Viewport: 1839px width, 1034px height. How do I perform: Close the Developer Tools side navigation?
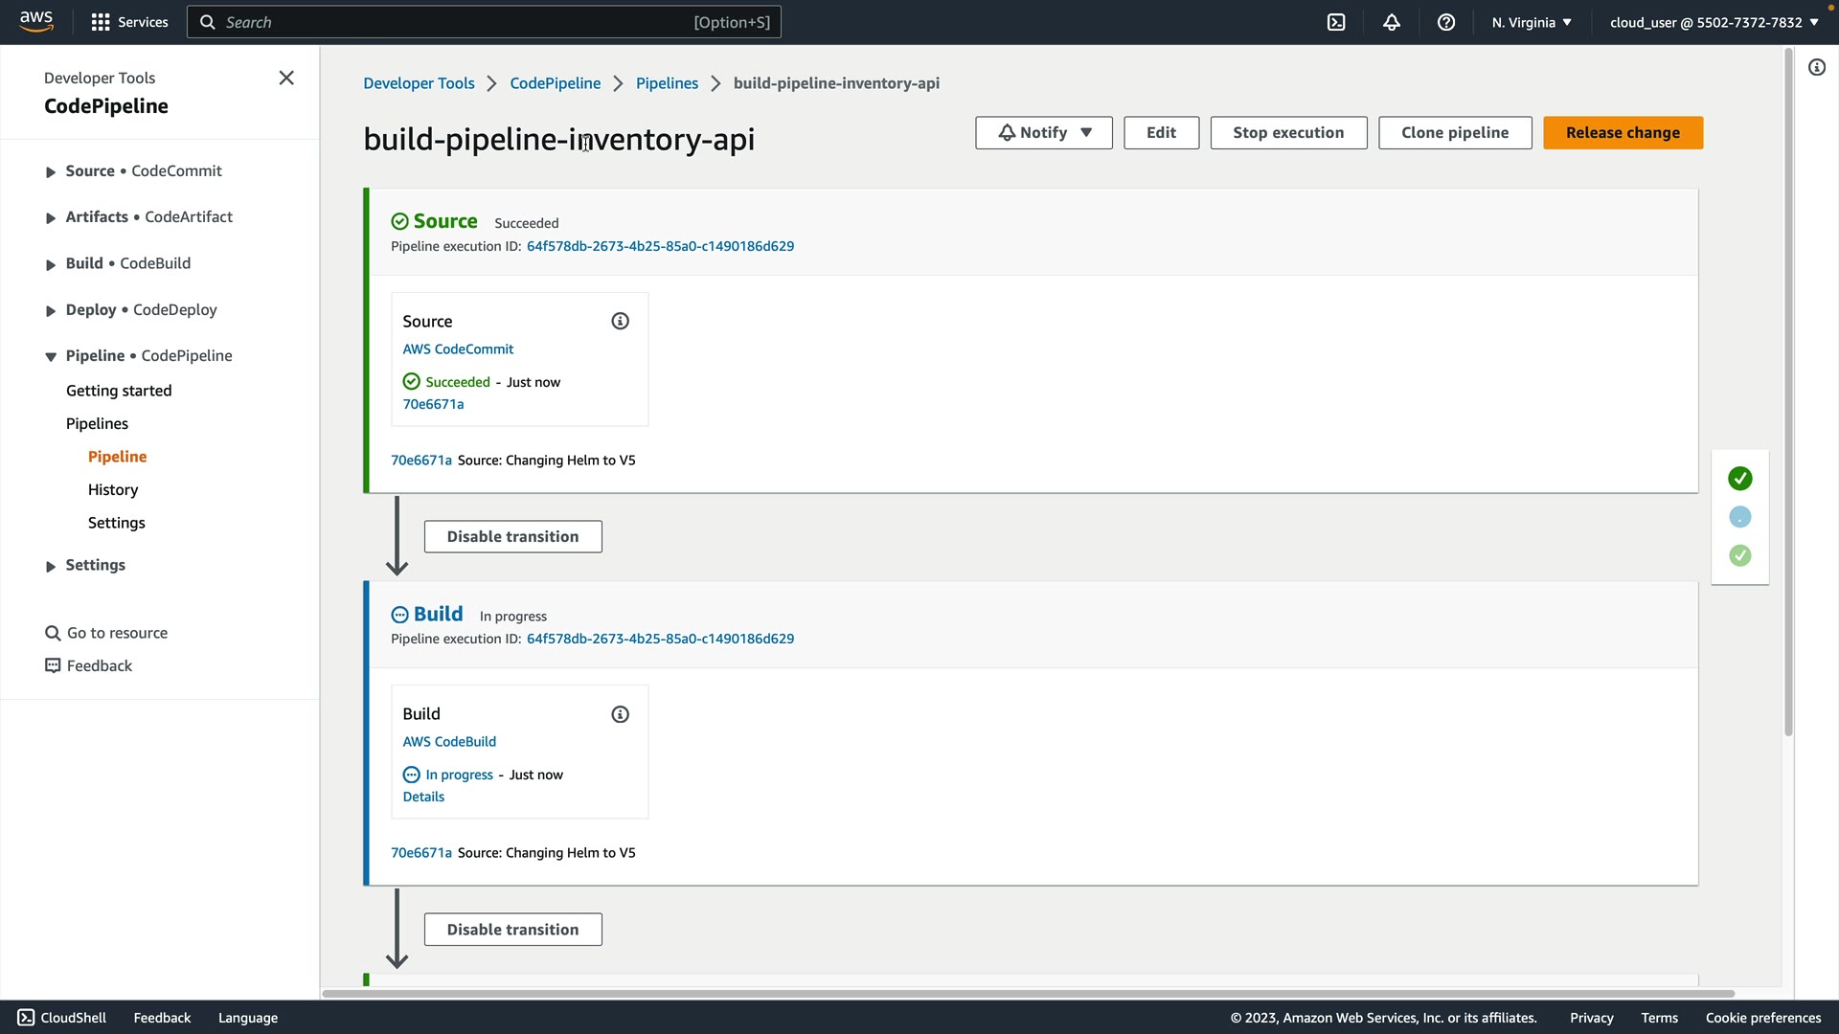[x=286, y=78]
